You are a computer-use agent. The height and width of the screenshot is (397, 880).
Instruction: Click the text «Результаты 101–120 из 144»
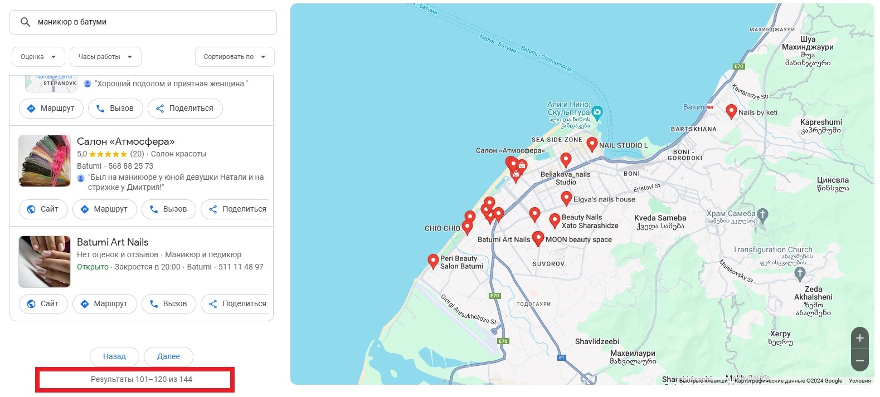(142, 379)
